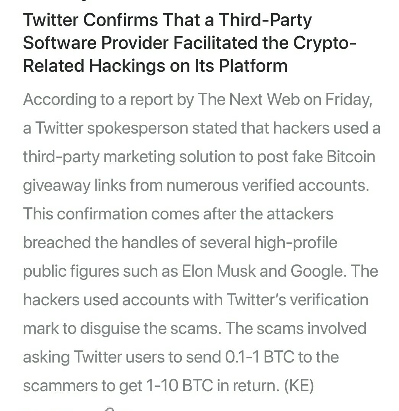Click the phrase high-profile

click(296, 243)
